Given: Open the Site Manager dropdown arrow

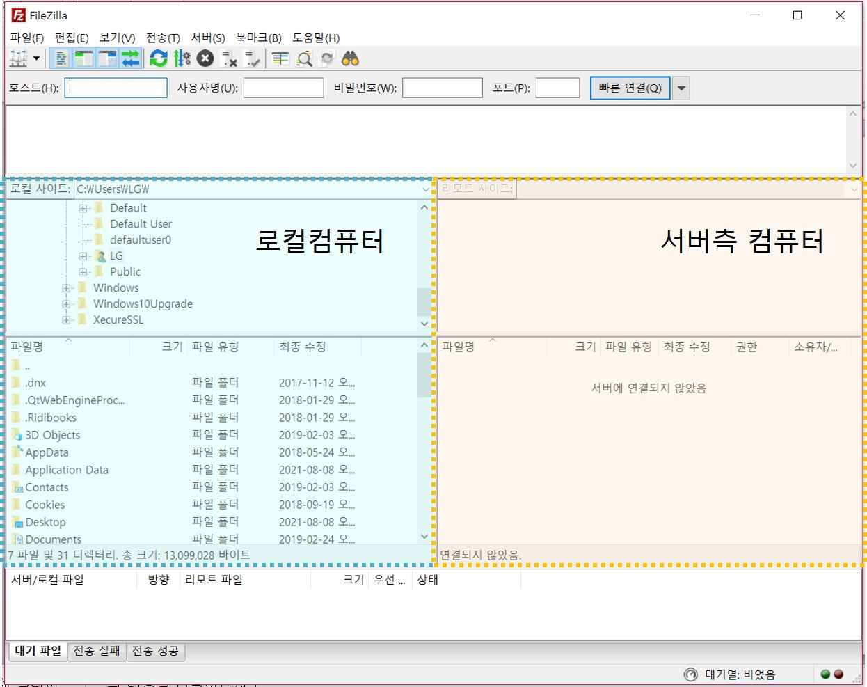Looking at the screenshot, I should (36, 59).
